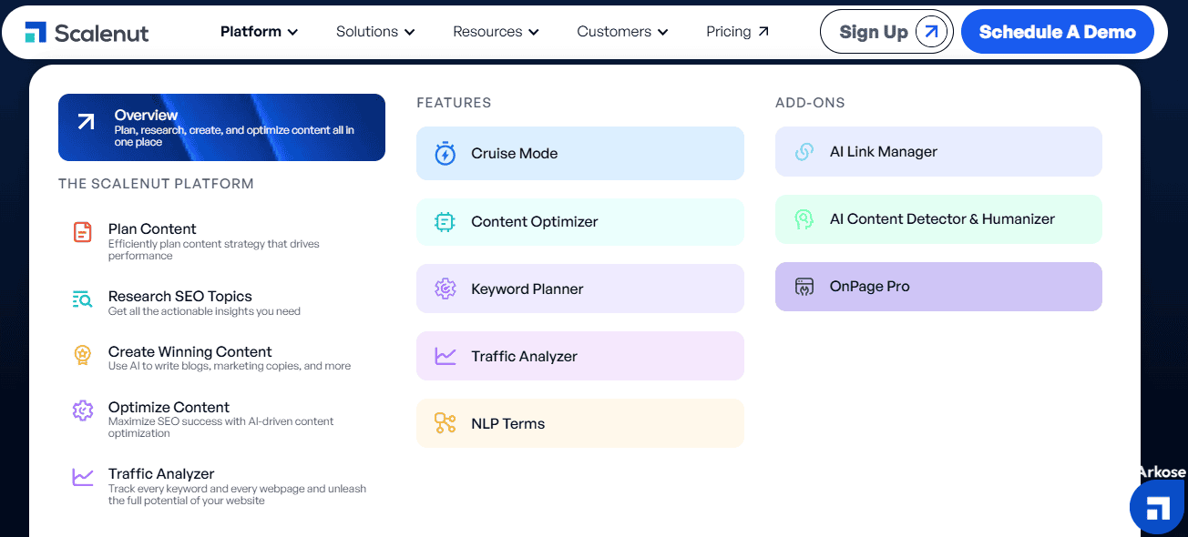Open the AI Content Detector & Humanizer label
This screenshot has width=1188, height=537.
(942, 219)
